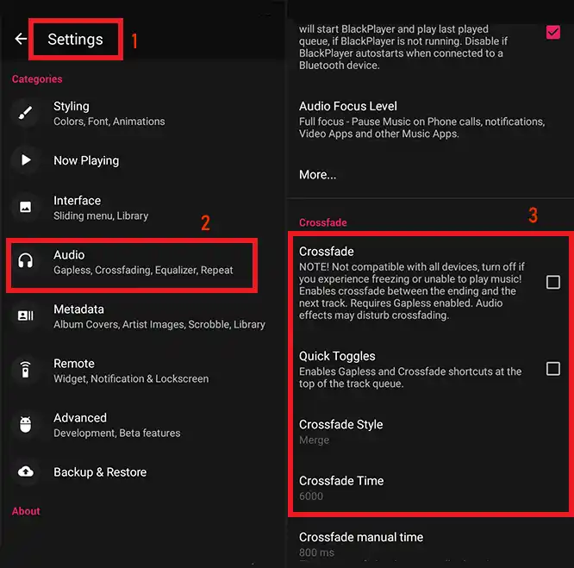
Task: Tap the headphones icon for Audio
Action: tap(25, 261)
